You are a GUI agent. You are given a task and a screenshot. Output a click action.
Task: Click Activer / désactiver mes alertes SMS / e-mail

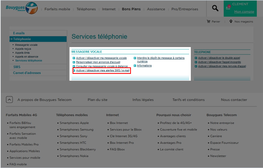click(103, 70)
